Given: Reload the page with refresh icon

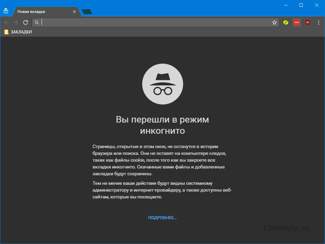Looking at the screenshot, I should 26,22.
